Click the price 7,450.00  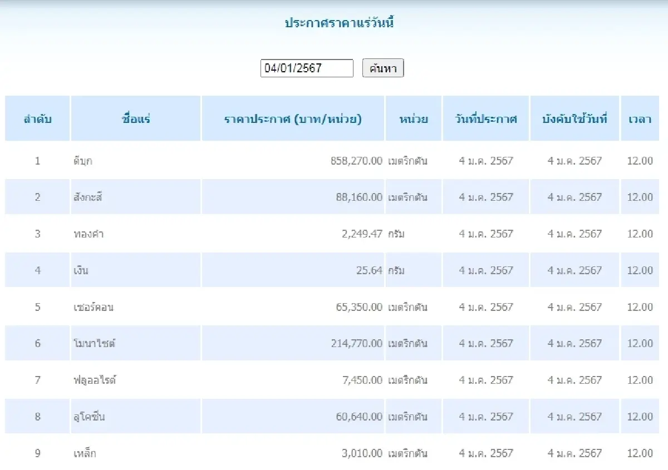pos(362,380)
